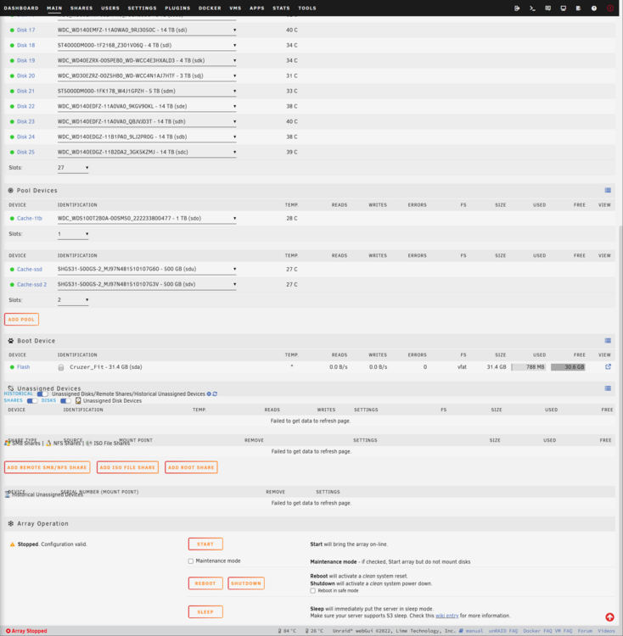This screenshot has height=636, width=623.
Task: Open Cache-ssd device dropdown
Action: pyautogui.click(x=147, y=269)
